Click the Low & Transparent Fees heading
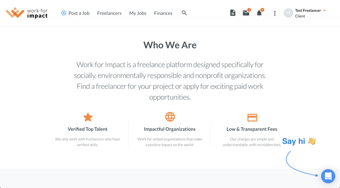This screenshot has height=188, width=340. point(252,129)
